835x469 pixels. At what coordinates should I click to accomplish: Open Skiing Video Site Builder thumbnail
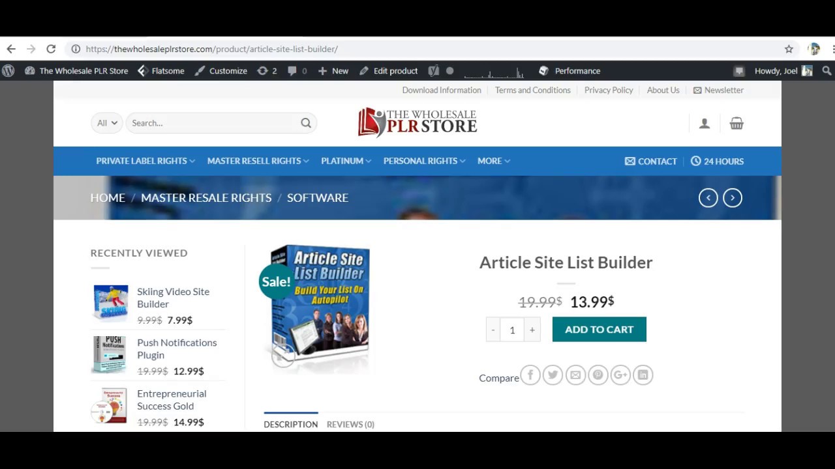110,303
